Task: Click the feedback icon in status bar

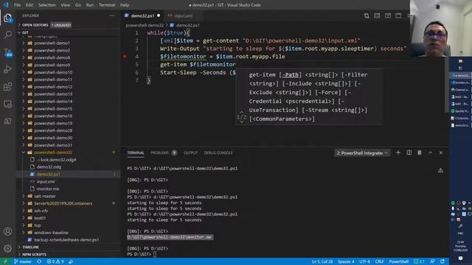Action: click(x=432, y=262)
